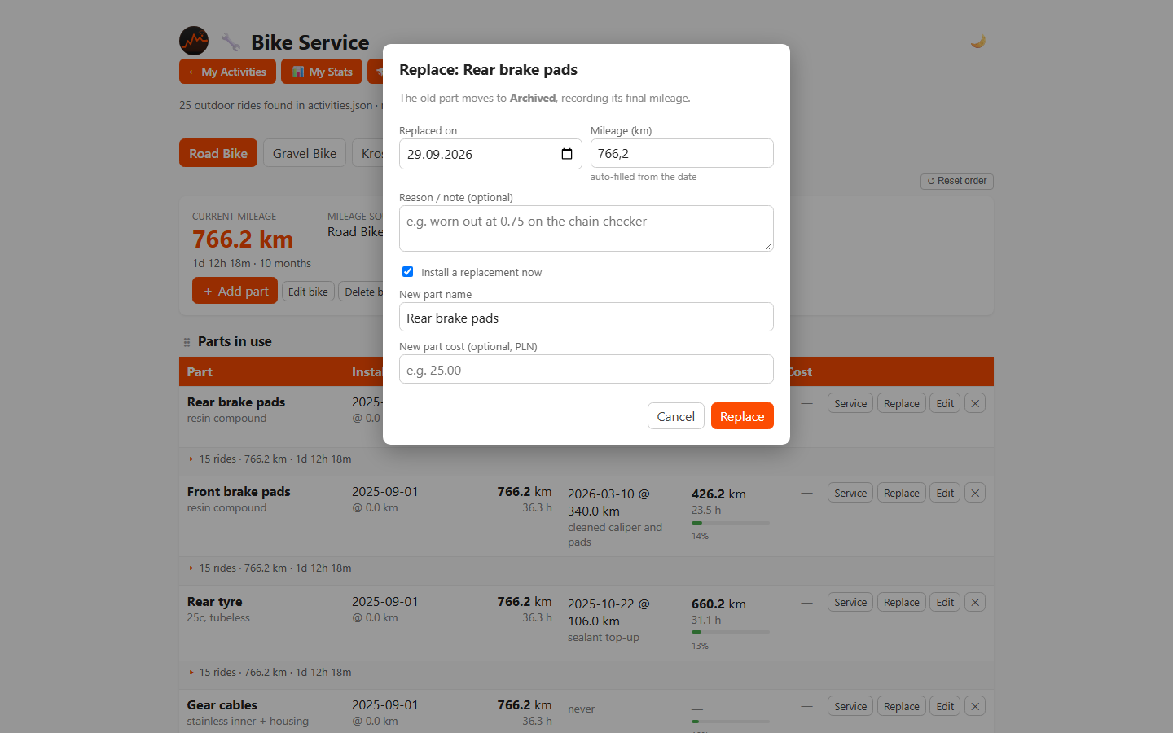Service the Front brake pads
The image size is (1173, 733).
(x=850, y=493)
